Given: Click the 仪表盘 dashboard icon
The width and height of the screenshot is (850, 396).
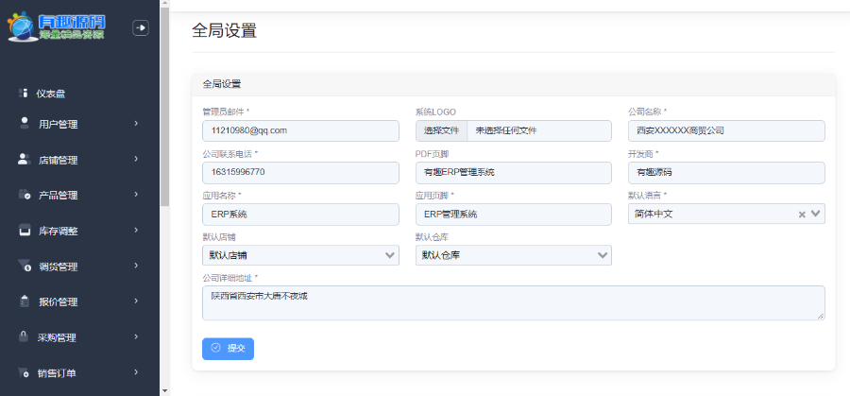Looking at the screenshot, I should click(x=23, y=93).
